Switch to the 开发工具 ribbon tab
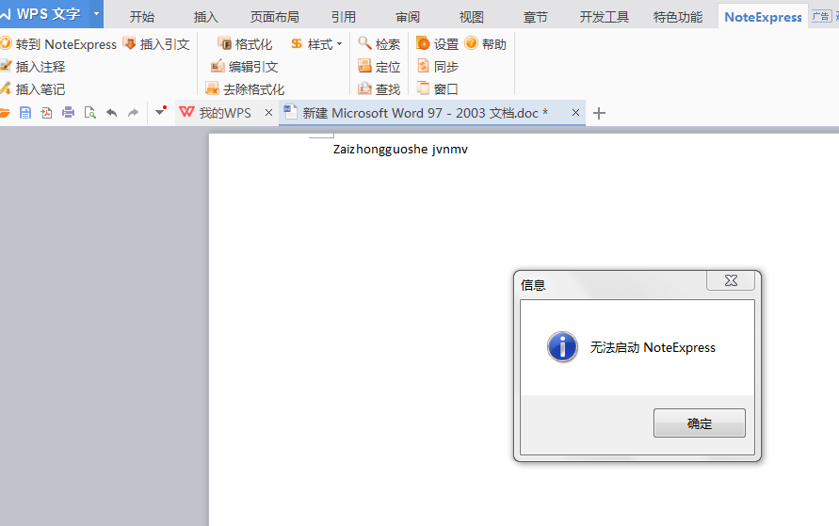The height and width of the screenshot is (526, 839). pyautogui.click(x=605, y=17)
